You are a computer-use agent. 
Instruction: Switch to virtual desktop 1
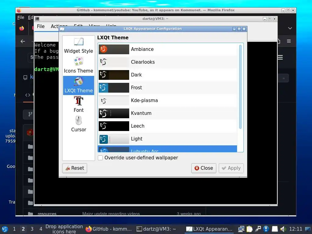(x=14, y=229)
